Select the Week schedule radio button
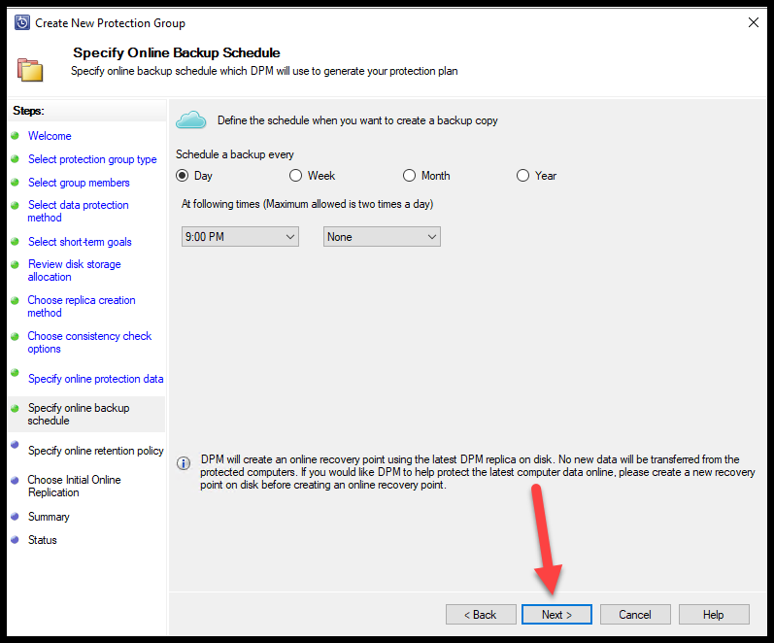774x643 pixels. (x=295, y=175)
